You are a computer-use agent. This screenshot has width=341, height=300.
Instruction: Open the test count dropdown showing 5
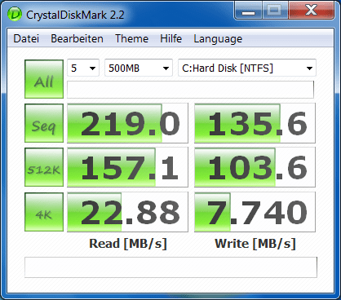[x=83, y=68]
